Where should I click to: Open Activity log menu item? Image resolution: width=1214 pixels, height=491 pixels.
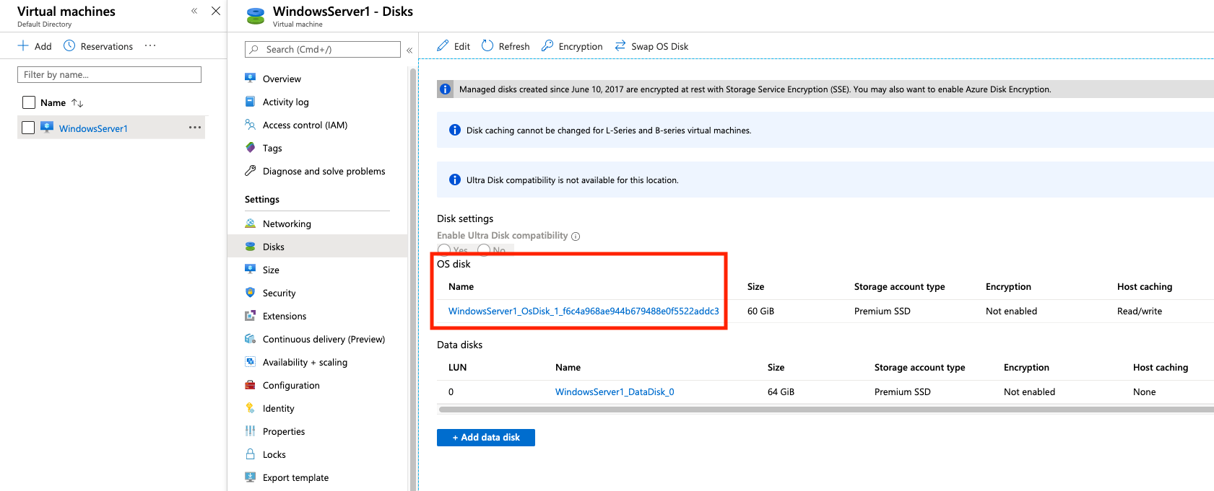(285, 102)
